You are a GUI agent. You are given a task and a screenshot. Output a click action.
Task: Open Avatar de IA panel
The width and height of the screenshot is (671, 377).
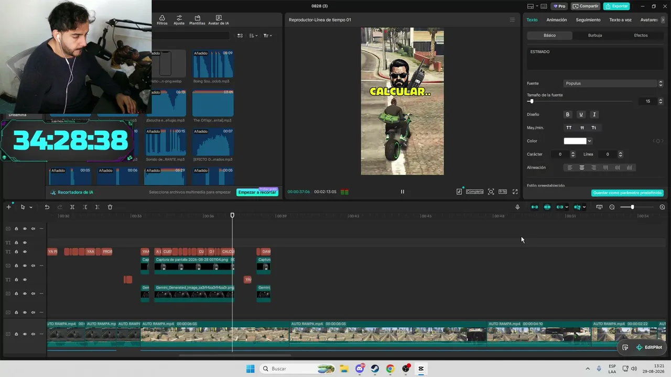tap(219, 20)
